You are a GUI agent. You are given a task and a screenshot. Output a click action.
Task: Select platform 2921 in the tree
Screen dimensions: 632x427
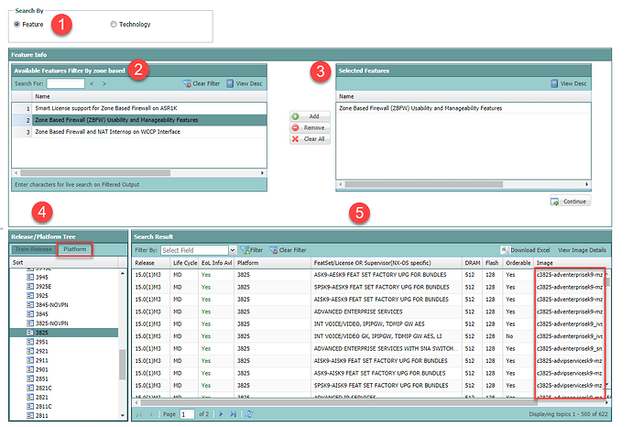[x=41, y=351]
